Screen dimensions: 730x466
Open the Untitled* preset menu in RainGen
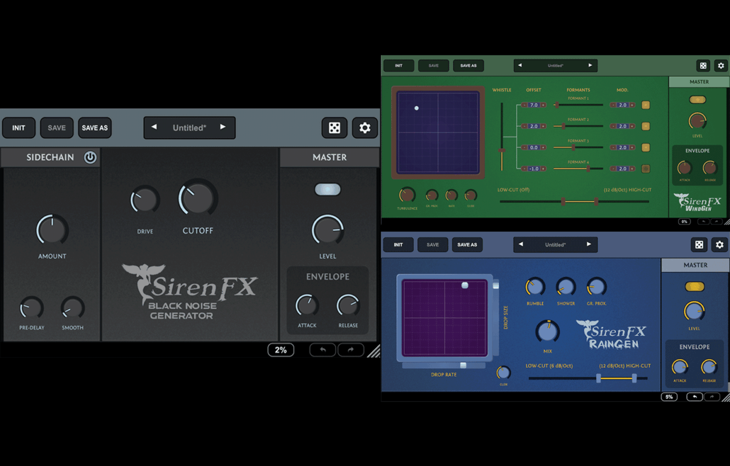[x=555, y=244]
